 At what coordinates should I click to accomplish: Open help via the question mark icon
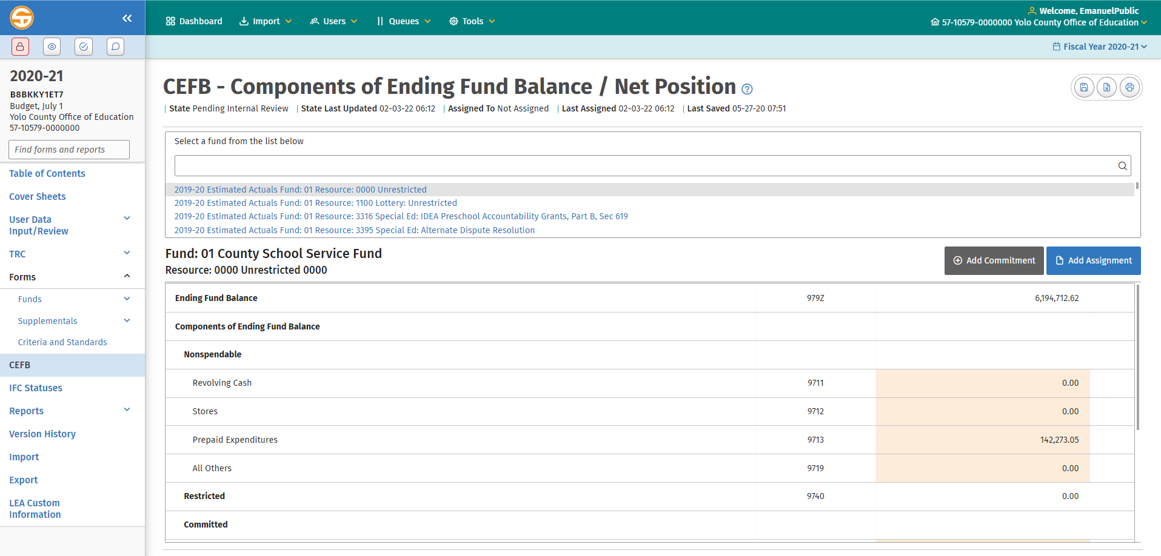click(746, 89)
